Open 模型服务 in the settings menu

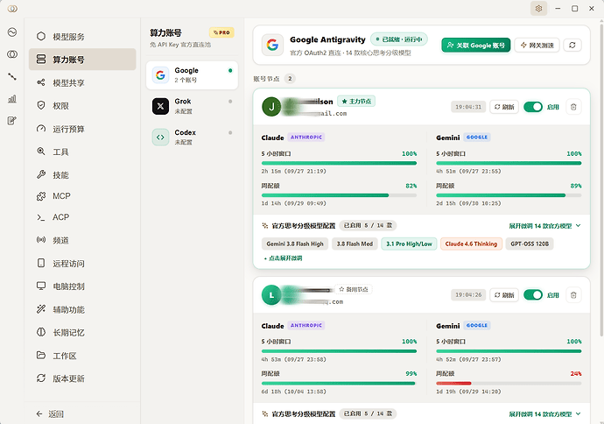coord(82,37)
